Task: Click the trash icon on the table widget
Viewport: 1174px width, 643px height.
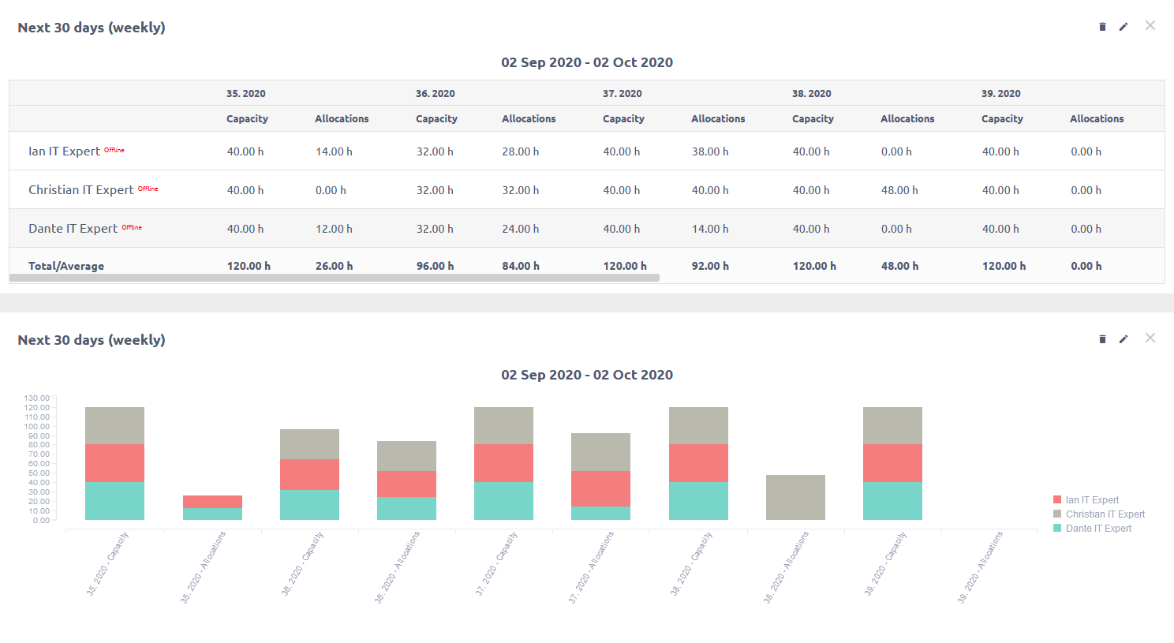Action: (1102, 27)
